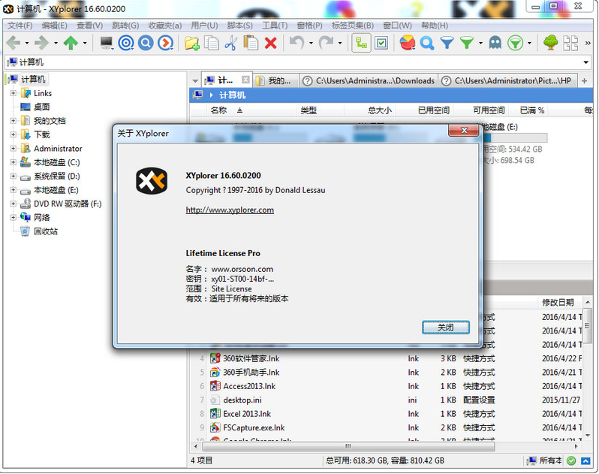Click the green tree mini tree icon
The width and height of the screenshot is (599, 474).
[x=550, y=43]
